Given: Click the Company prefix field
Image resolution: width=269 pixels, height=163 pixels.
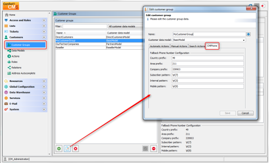Looking at the screenshot, I should click(208, 69).
